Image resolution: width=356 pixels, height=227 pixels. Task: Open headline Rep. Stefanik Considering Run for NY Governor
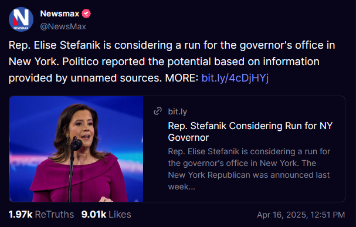[250, 131]
